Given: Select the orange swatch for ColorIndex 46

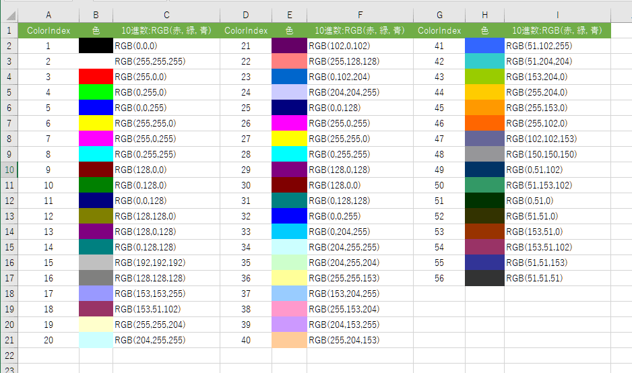Looking at the screenshot, I should click(x=484, y=123).
